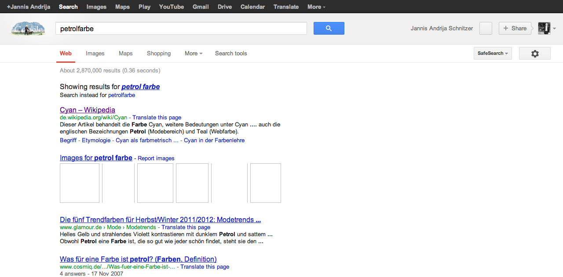Select Search in the top bar
Viewport: 563px width, 277px height.
[x=68, y=7]
